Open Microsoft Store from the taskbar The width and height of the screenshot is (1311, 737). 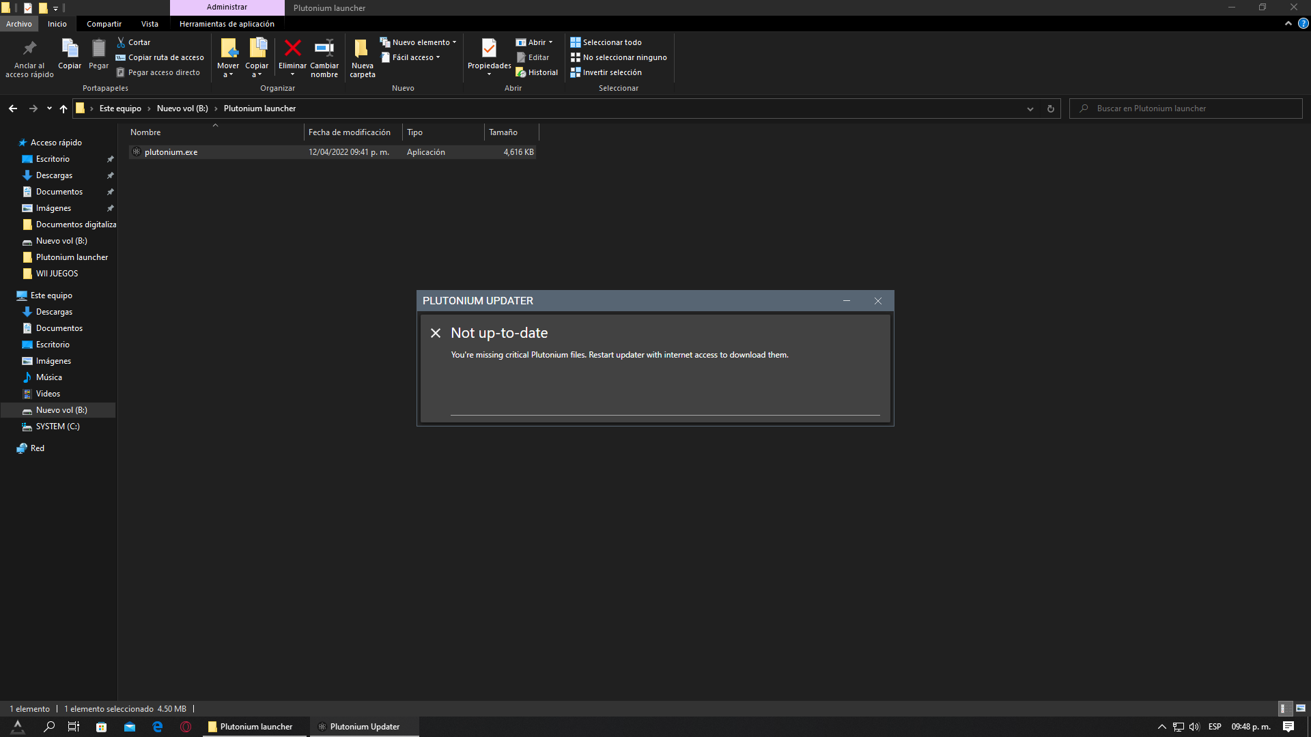click(101, 727)
